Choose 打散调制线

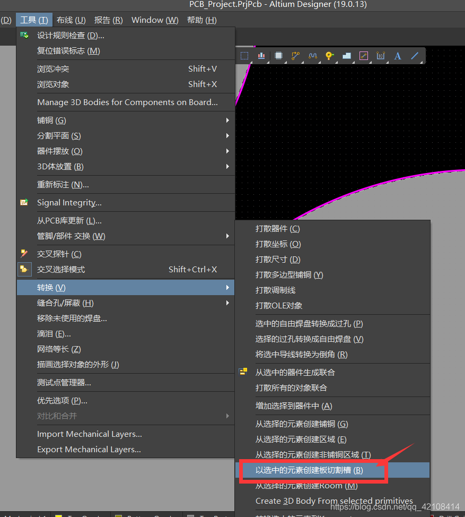(332, 290)
